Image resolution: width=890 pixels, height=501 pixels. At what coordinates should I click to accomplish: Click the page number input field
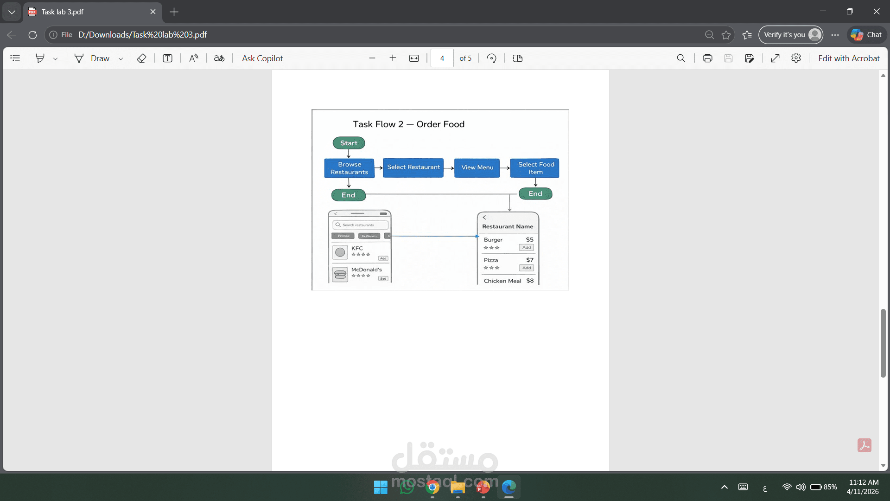[x=442, y=58]
